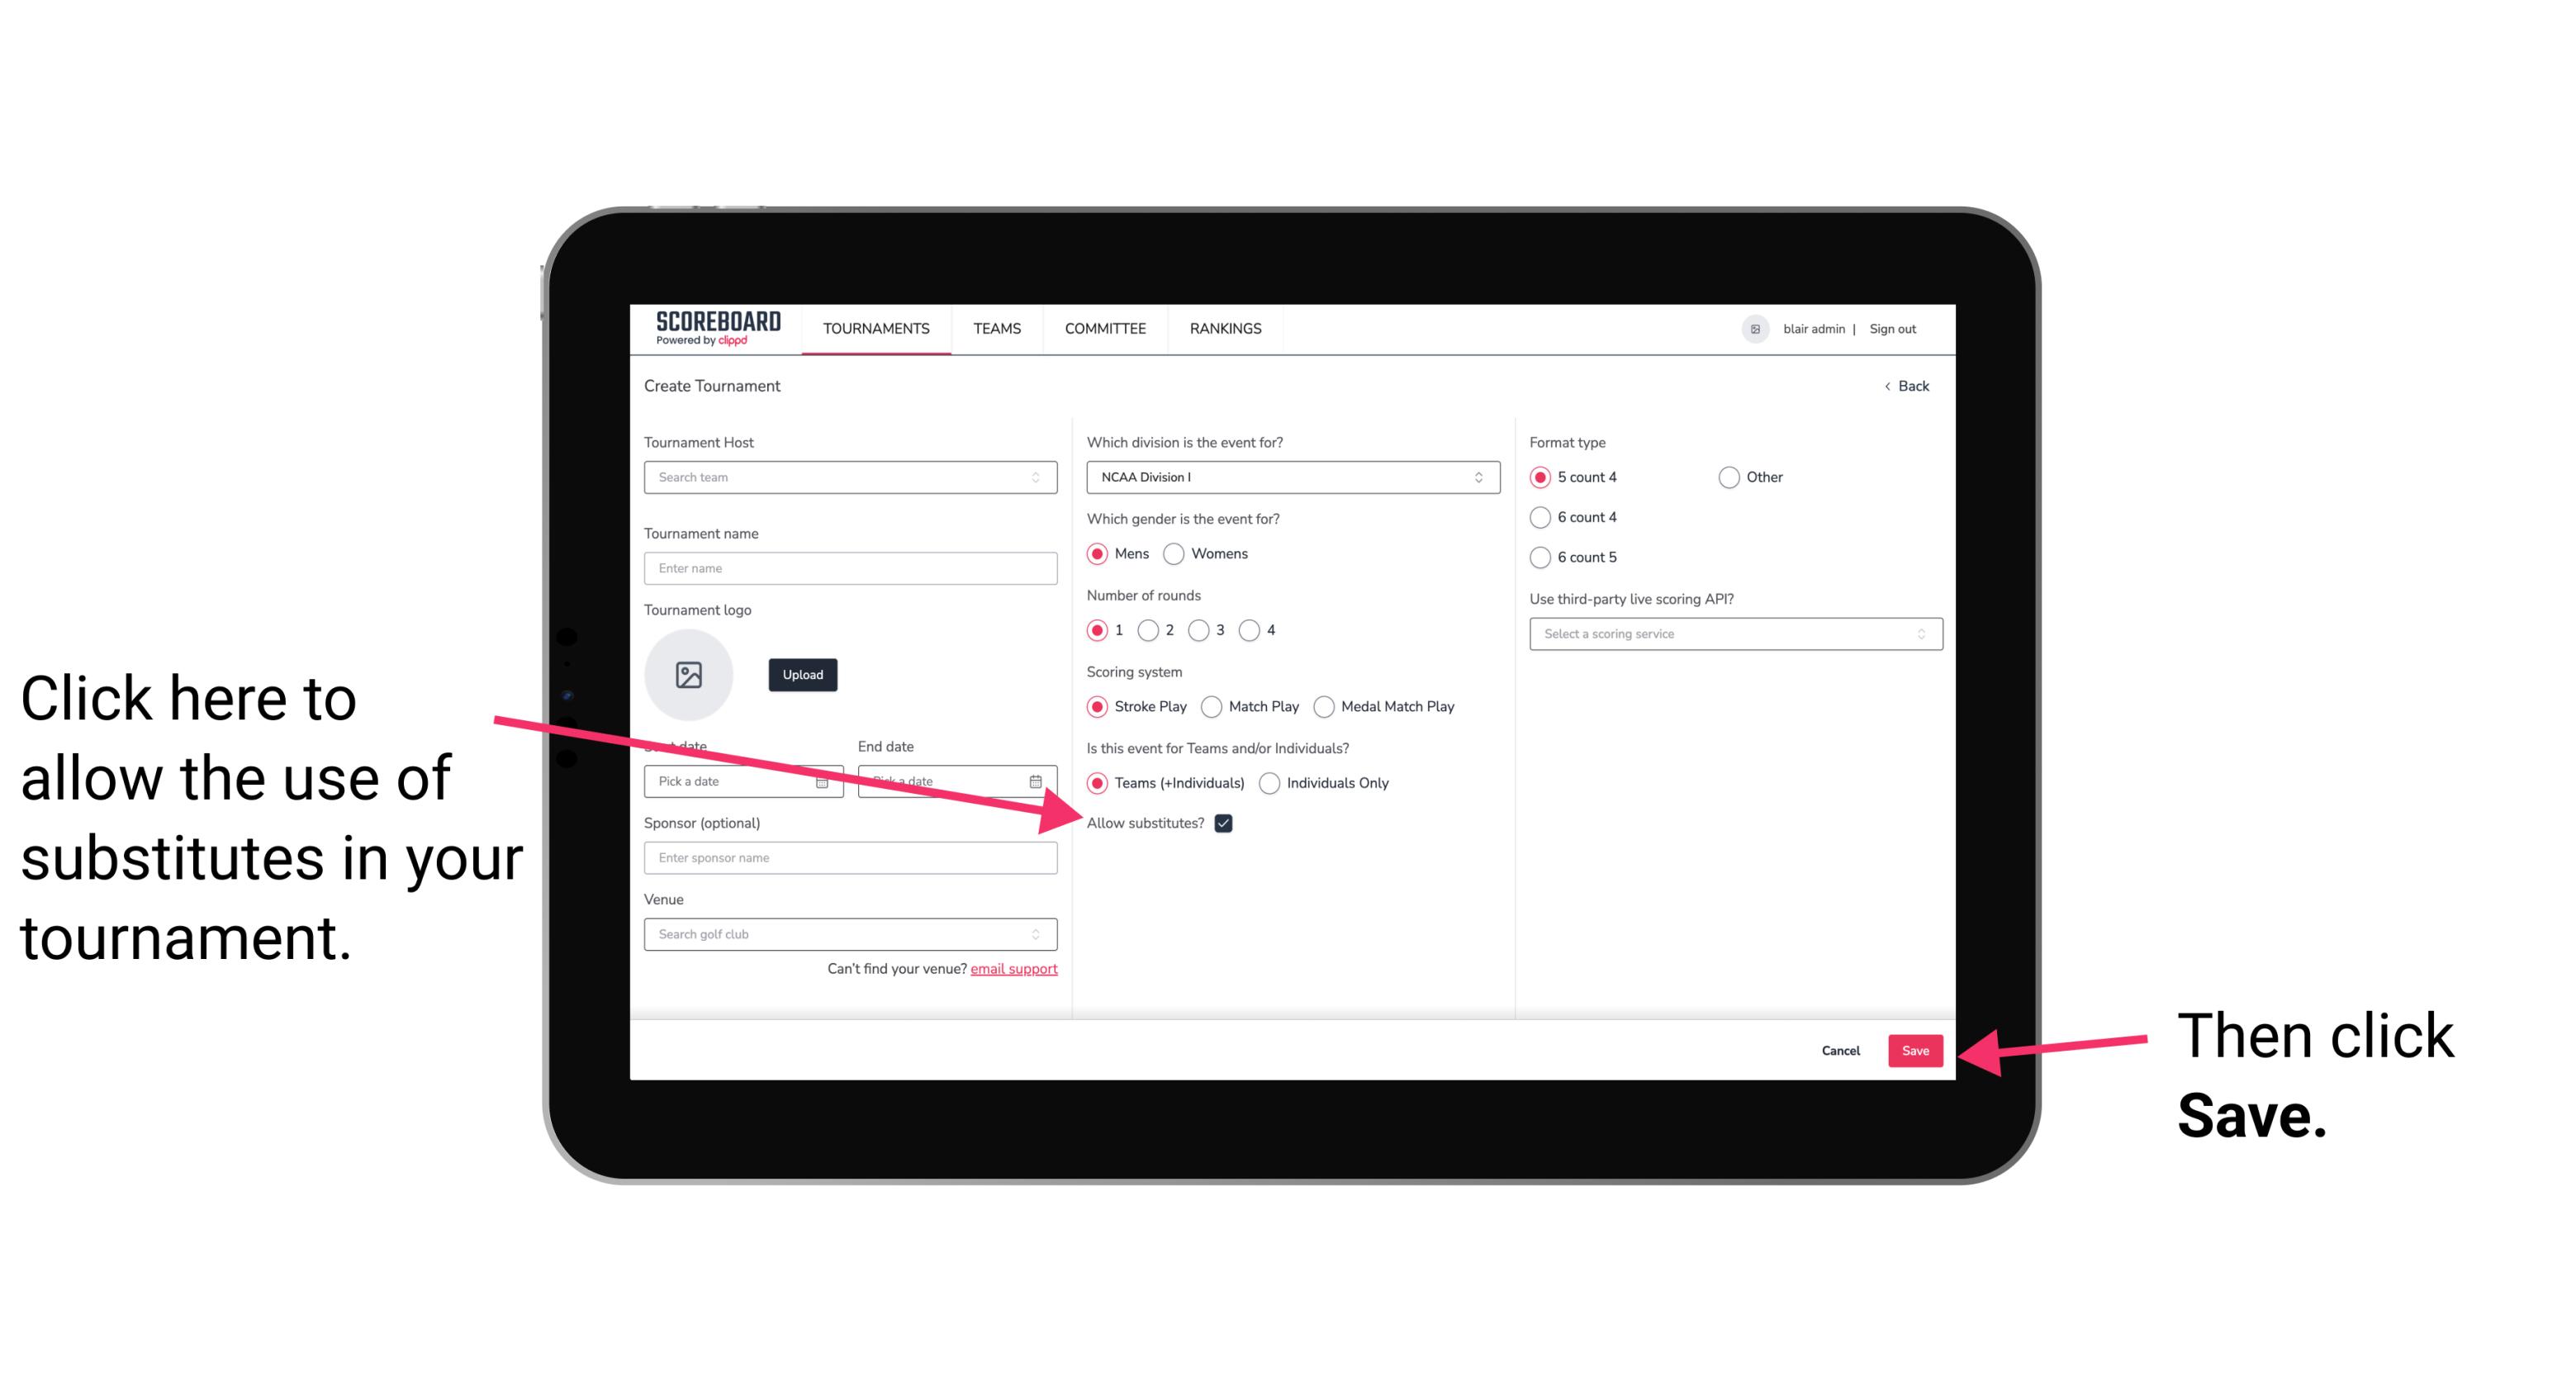
Task: Click the Venue search dropdown icon
Action: pyautogui.click(x=1044, y=935)
